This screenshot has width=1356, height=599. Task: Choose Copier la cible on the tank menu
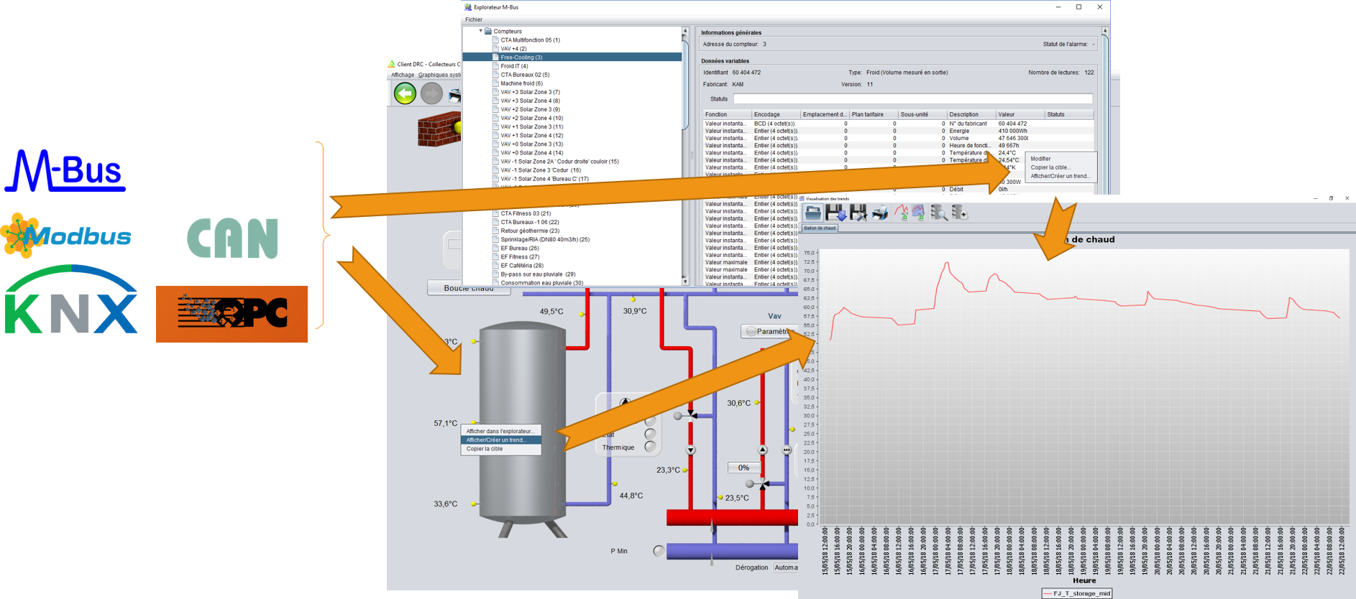pyautogui.click(x=500, y=449)
